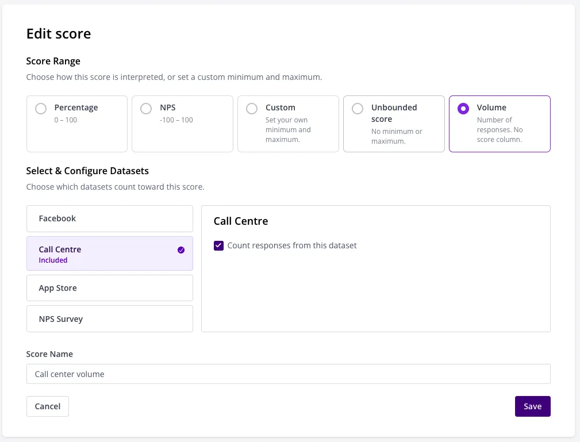Select the Call Centre dataset row
The height and width of the screenshot is (442, 580).
tap(109, 253)
